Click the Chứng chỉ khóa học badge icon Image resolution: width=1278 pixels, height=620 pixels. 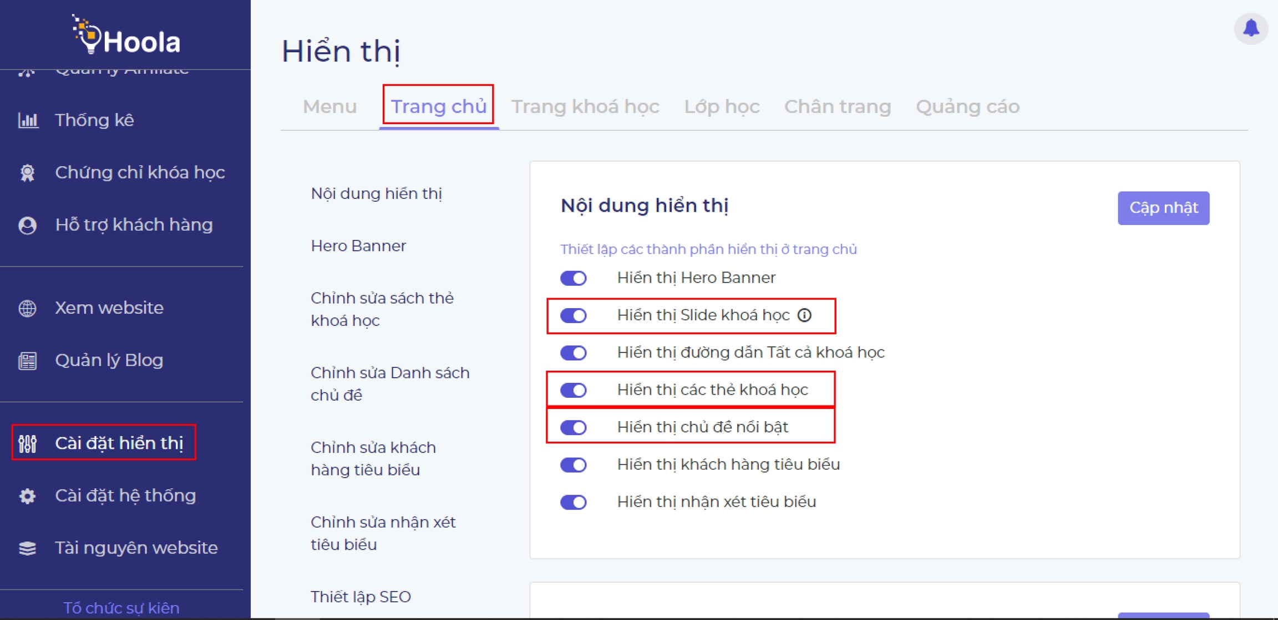(x=28, y=173)
